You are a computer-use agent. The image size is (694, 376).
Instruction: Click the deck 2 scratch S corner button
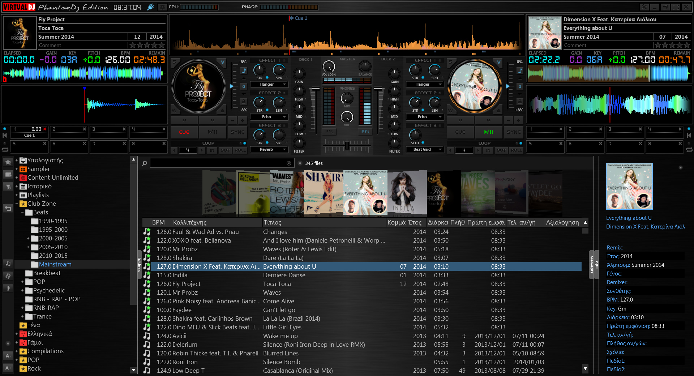click(x=450, y=62)
